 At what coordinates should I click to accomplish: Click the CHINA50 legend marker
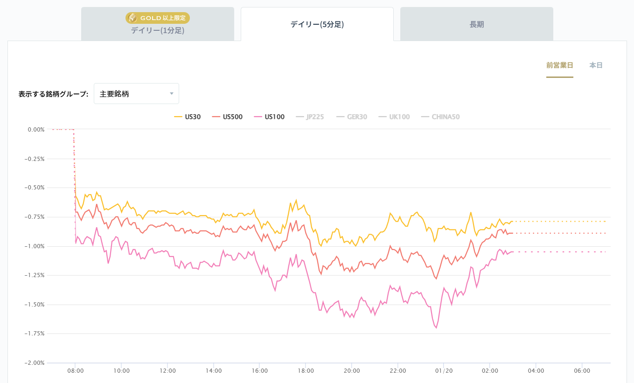point(424,117)
